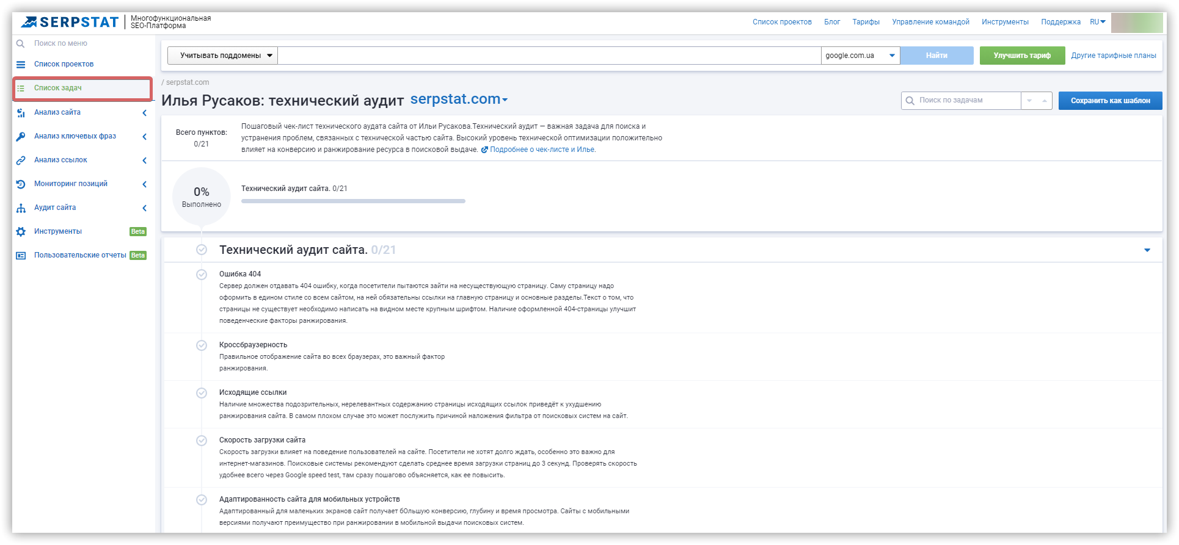The width and height of the screenshot is (1179, 545).
Task: Click Адаптированность сайта для мобильных устройств title
Action: point(310,499)
